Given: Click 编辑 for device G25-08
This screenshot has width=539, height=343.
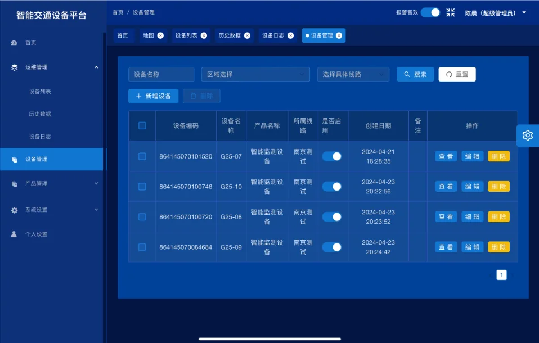Looking at the screenshot, I should pos(472,217).
